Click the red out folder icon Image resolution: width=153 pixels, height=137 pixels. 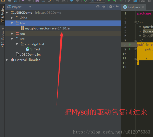(x=17, y=33)
